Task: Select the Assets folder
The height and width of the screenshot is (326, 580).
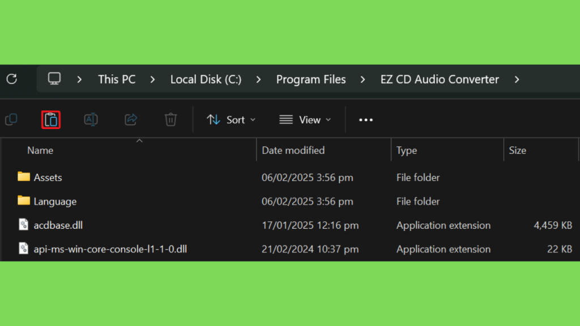Action: point(48,178)
